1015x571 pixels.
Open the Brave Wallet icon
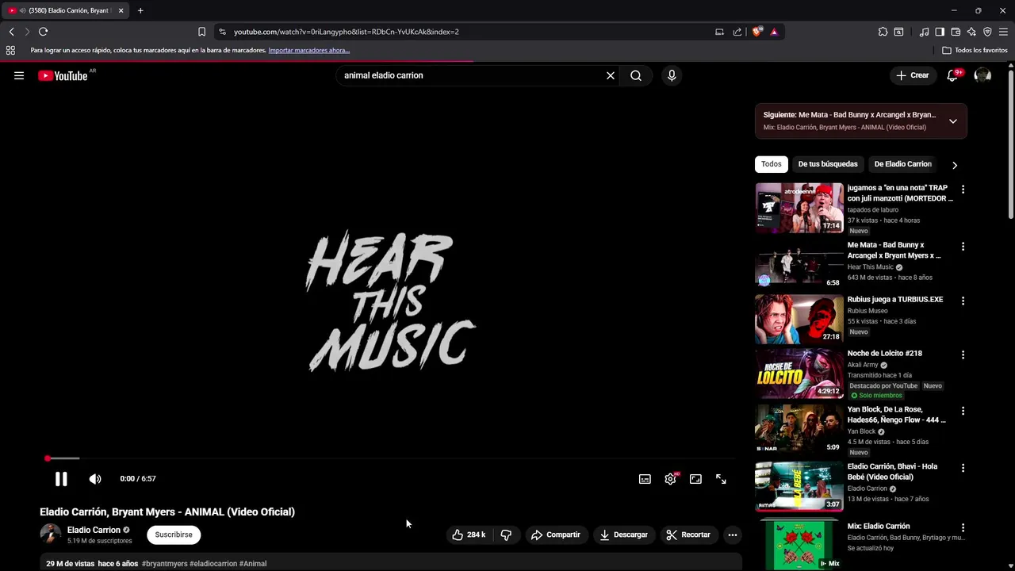tap(956, 32)
